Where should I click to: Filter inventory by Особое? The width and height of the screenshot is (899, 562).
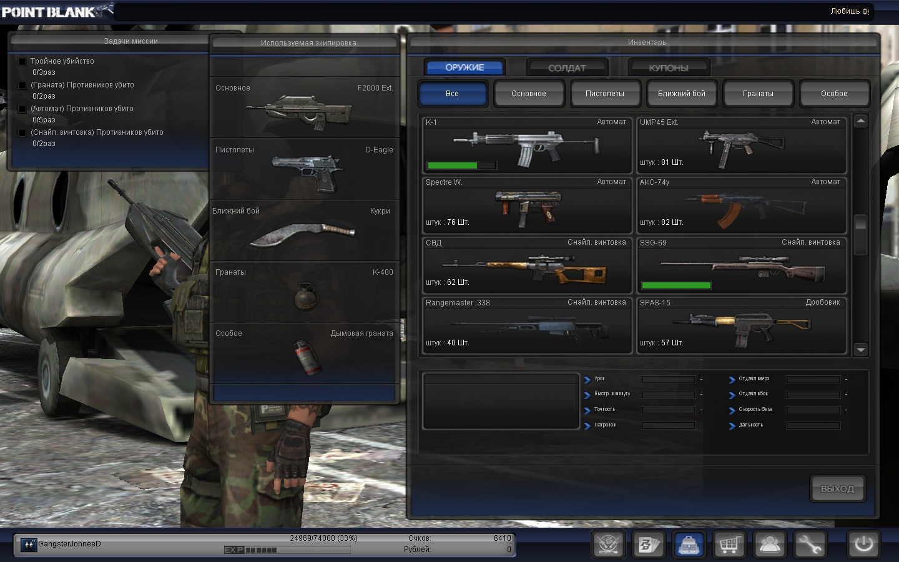click(x=834, y=94)
